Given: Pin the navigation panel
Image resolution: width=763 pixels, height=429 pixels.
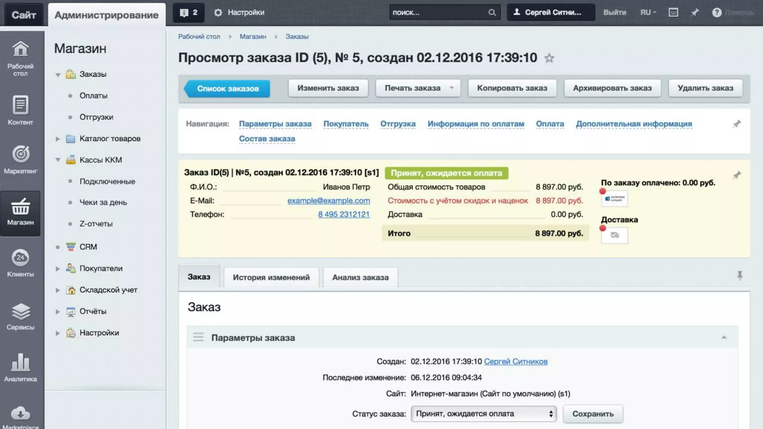Looking at the screenshot, I should tap(737, 124).
